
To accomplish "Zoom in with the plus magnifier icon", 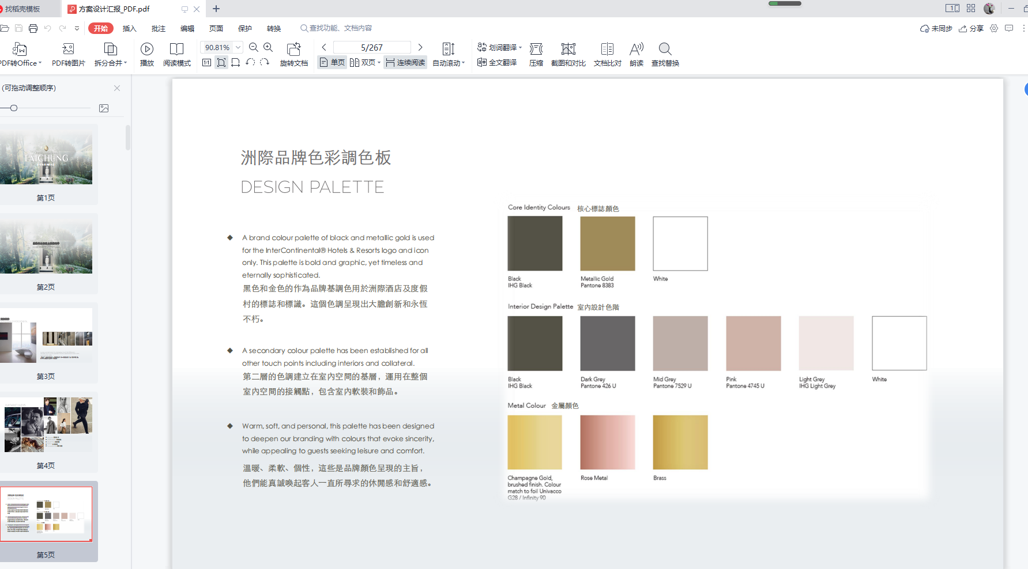I will coord(268,47).
